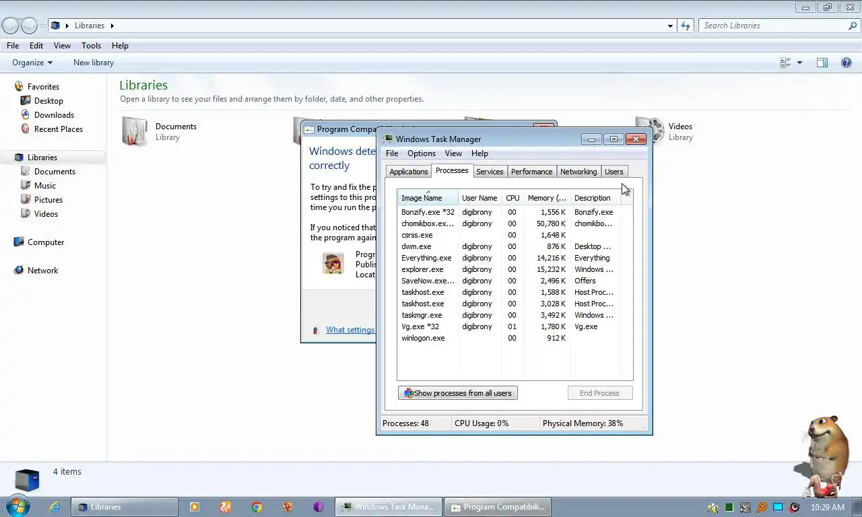Screen dimensions: 862x517
Task: Select Music in the navigation pane
Action: pyautogui.click(x=45, y=186)
